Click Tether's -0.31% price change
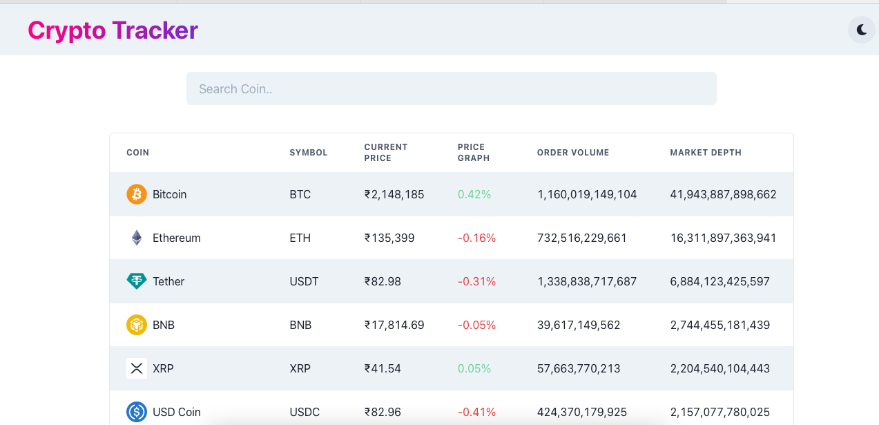879x425 pixels. [x=476, y=281]
